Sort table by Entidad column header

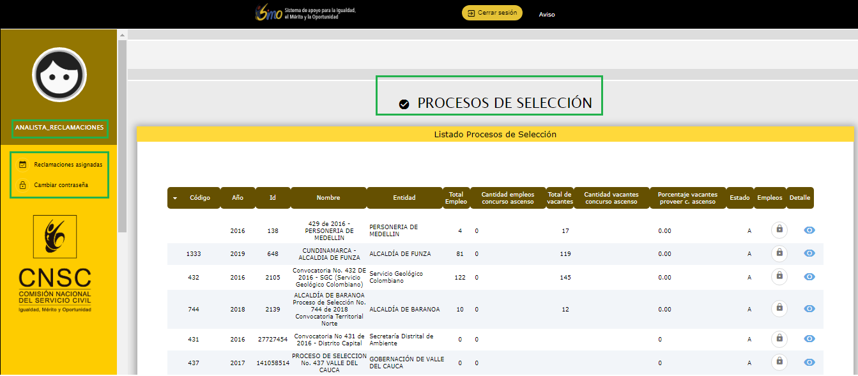click(x=404, y=198)
